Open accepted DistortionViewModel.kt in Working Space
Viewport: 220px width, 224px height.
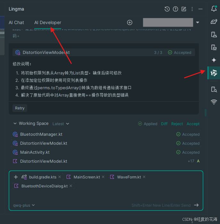click(106, 143)
